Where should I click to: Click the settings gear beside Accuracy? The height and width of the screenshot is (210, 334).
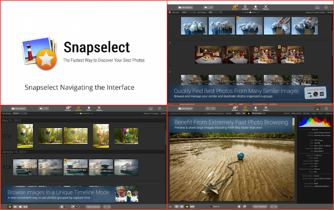(x=170, y=12)
